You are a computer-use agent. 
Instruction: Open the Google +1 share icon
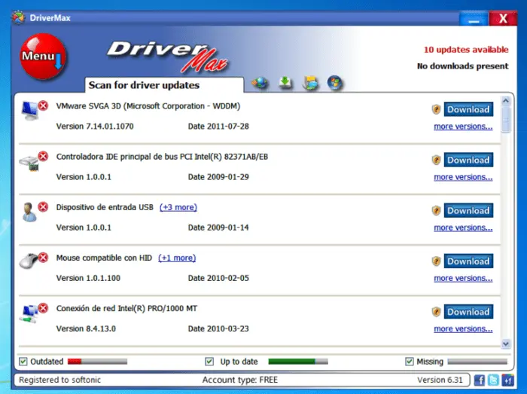(x=507, y=380)
